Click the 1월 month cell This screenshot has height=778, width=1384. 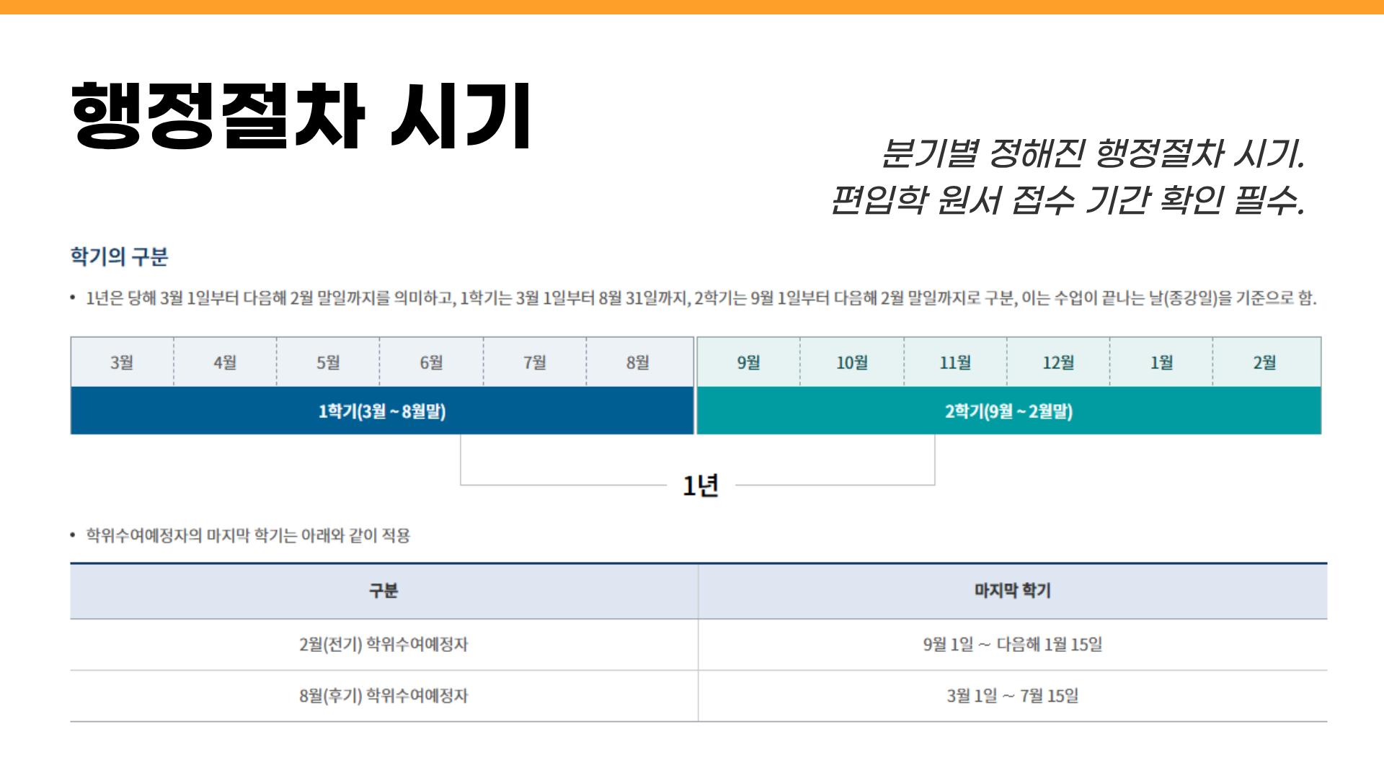pyautogui.click(x=1161, y=362)
